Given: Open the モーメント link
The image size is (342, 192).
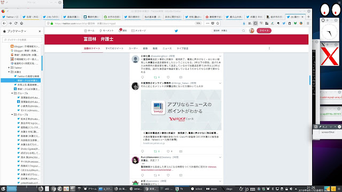Looking at the screenshot, I should pyautogui.click(x=106, y=31).
